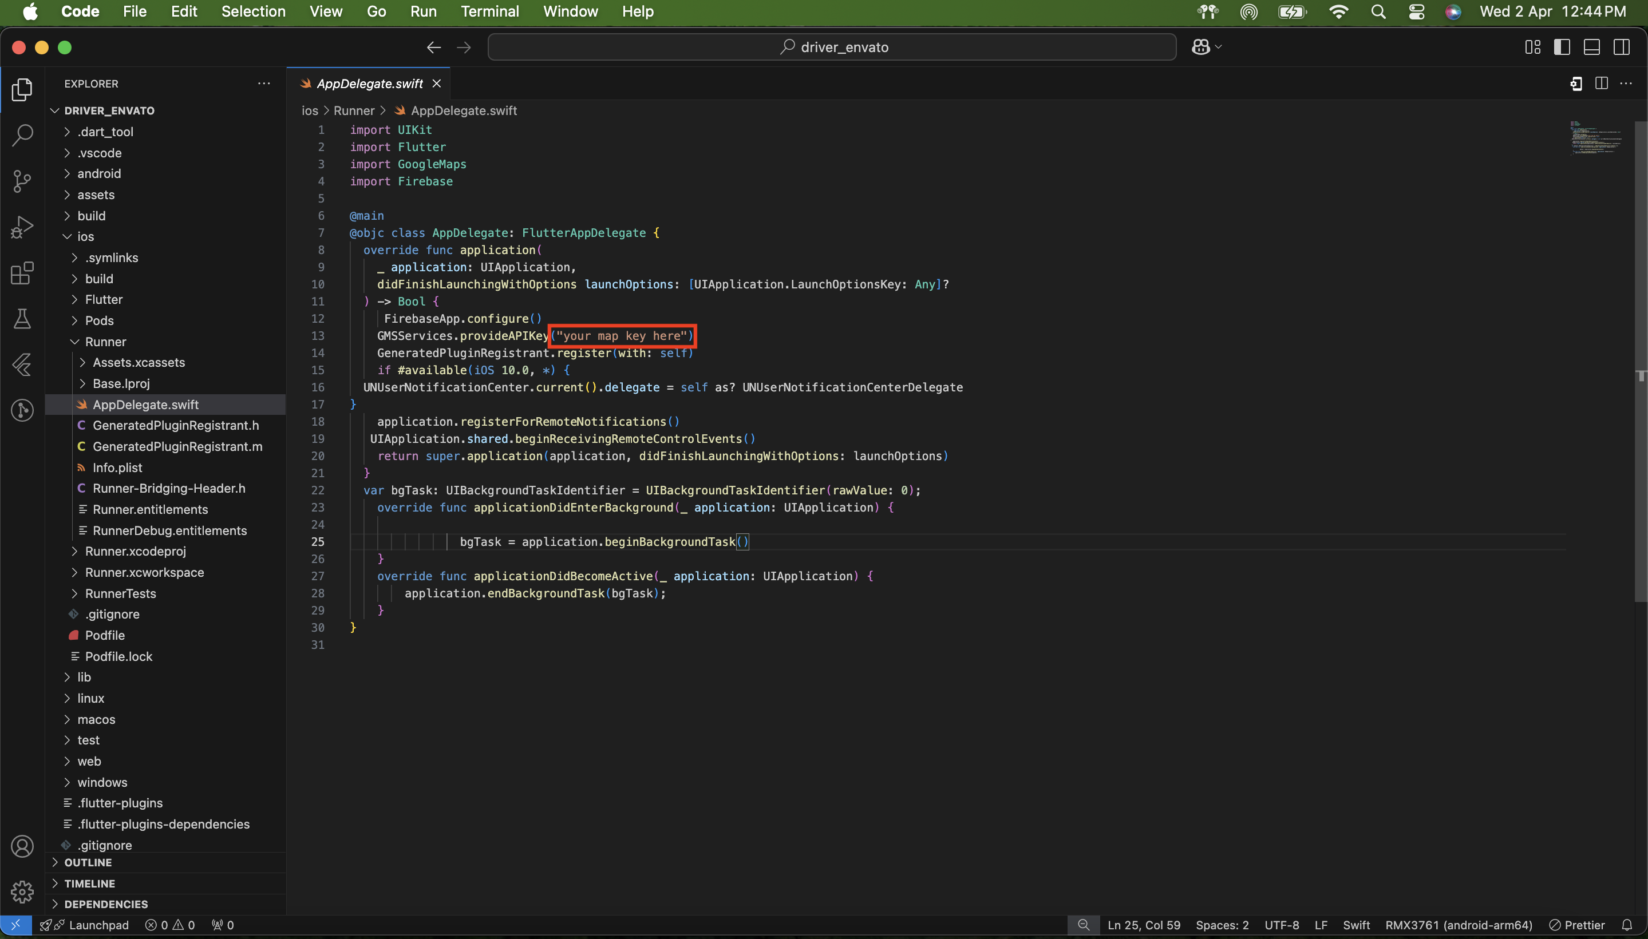The height and width of the screenshot is (939, 1648).
Task: Open the Source Control view
Action: (x=22, y=181)
